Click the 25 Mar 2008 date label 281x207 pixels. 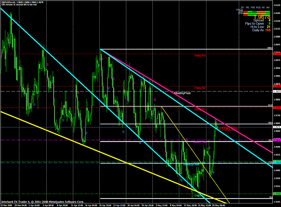6,205
